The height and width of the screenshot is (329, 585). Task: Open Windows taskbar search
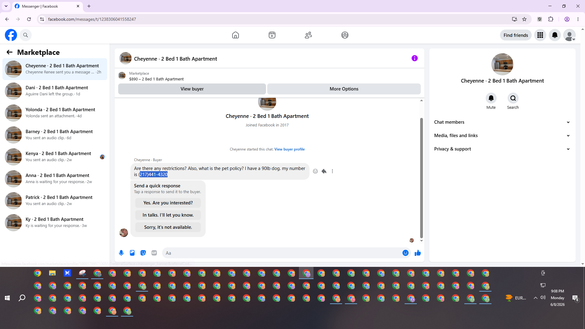click(x=22, y=298)
